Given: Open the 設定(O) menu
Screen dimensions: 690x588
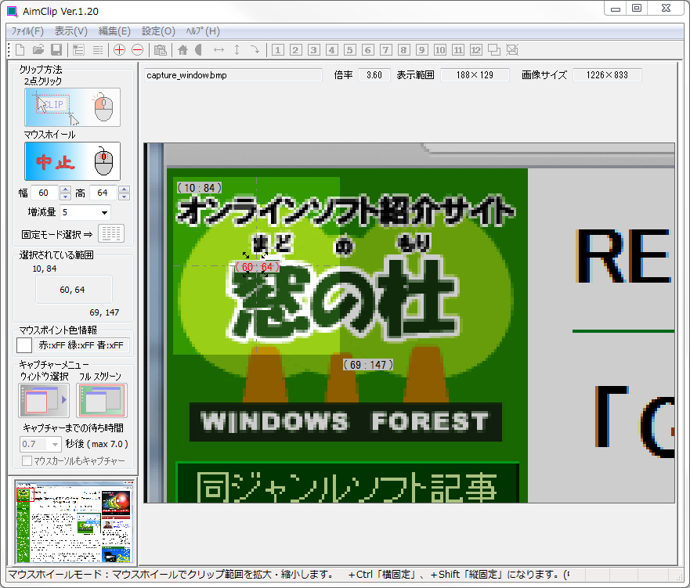Looking at the screenshot, I should tap(157, 31).
